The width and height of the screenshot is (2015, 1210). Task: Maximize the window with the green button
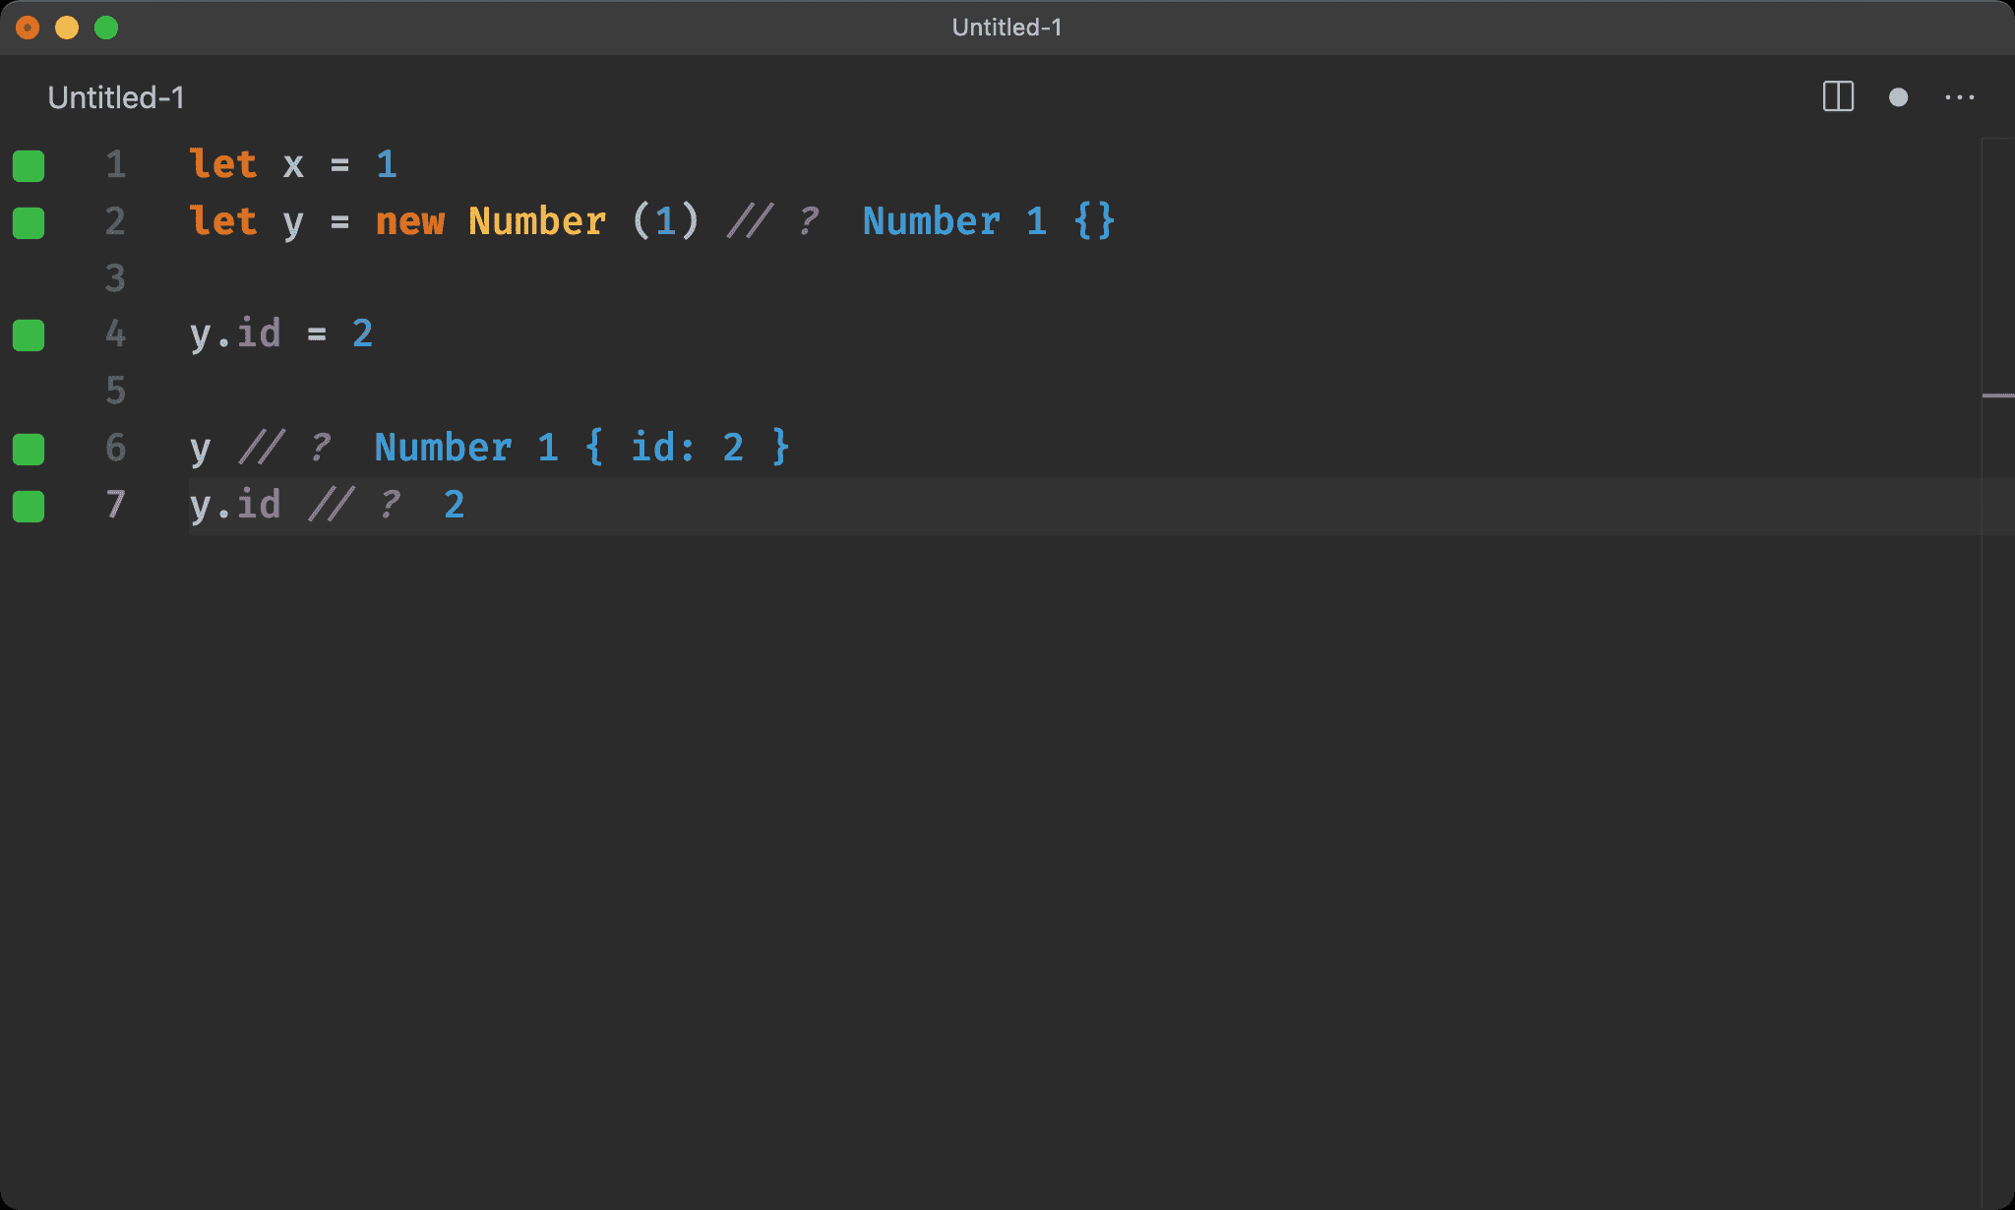pos(106,28)
